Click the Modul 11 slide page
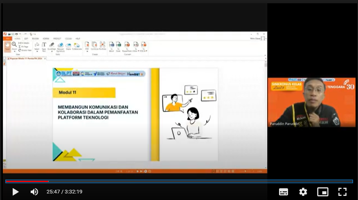This screenshot has height=200, width=358. click(135, 115)
